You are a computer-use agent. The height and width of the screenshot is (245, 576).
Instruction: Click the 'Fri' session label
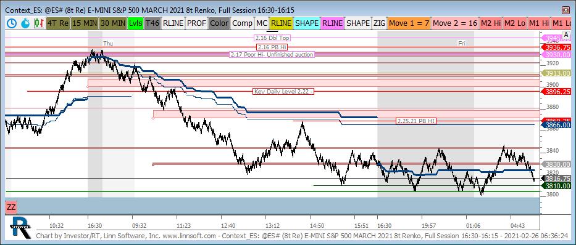pos(461,43)
